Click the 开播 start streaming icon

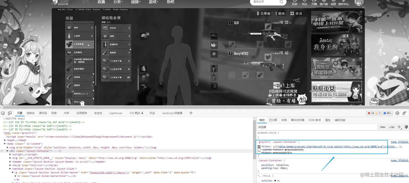pyautogui.click(x=314, y=3)
